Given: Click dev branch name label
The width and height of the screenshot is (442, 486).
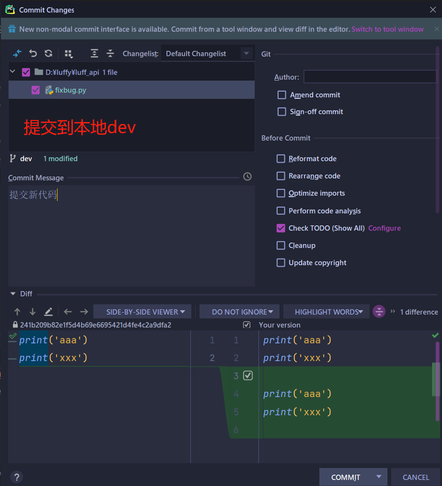Looking at the screenshot, I should pos(26,159).
